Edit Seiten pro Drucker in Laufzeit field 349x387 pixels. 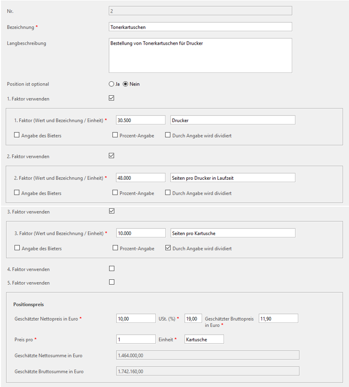click(x=233, y=178)
